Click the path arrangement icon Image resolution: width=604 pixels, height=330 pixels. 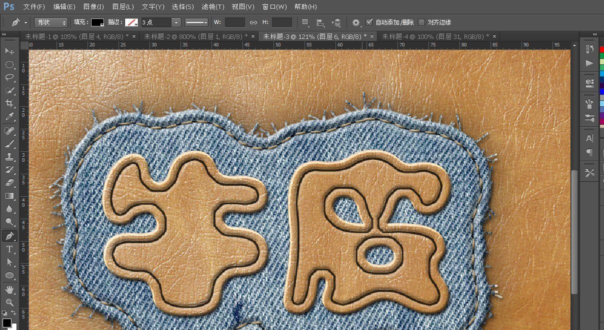point(336,22)
